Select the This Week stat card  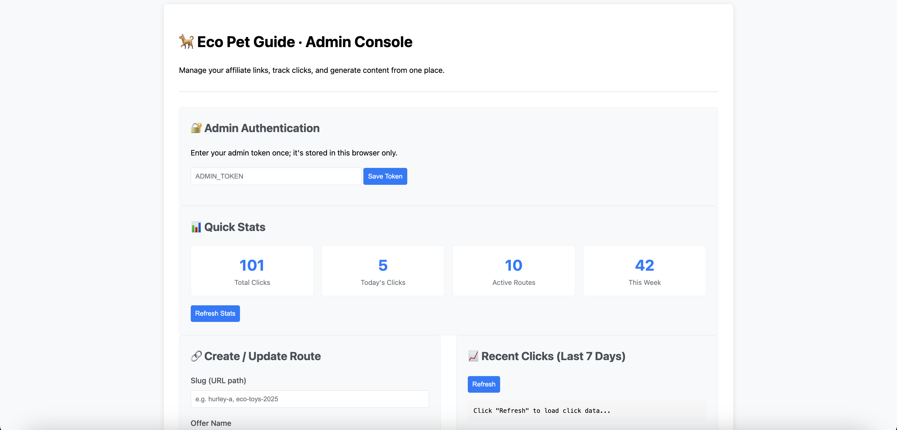click(645, 271)
